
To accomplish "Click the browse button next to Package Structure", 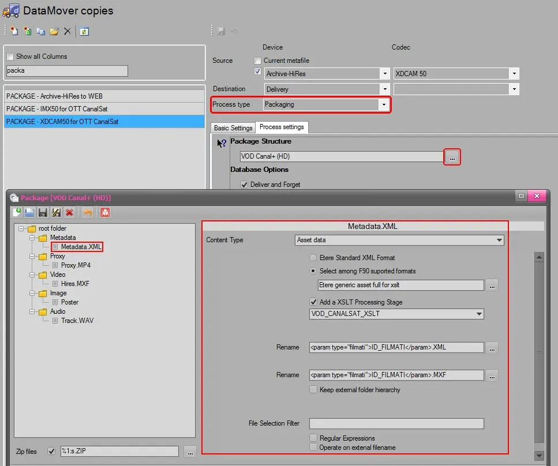I will pyautogui.click(x=452, y=157).
